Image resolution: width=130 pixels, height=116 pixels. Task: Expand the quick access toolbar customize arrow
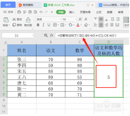click(x=52, y=12)
